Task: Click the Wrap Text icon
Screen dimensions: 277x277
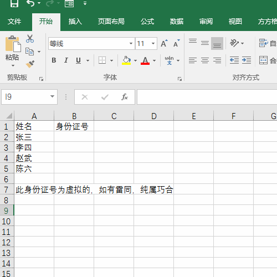Action: (263, 43)
